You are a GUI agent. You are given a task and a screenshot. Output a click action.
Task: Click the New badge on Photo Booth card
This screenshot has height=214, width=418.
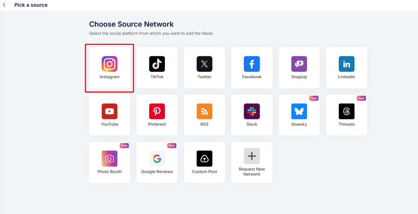coord(124,146)
